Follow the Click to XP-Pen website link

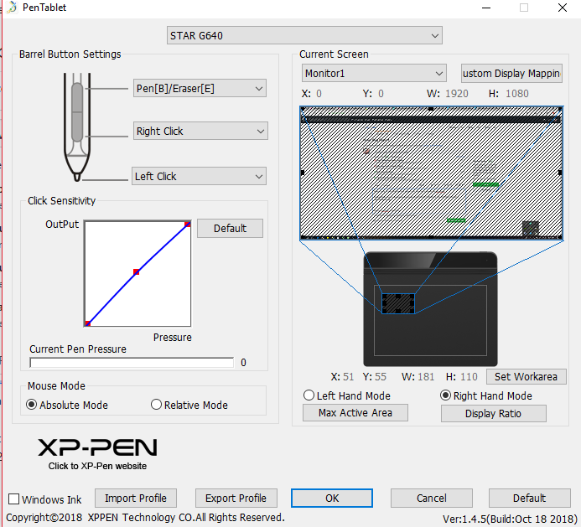pyautogui.click(x=97, y=466)
